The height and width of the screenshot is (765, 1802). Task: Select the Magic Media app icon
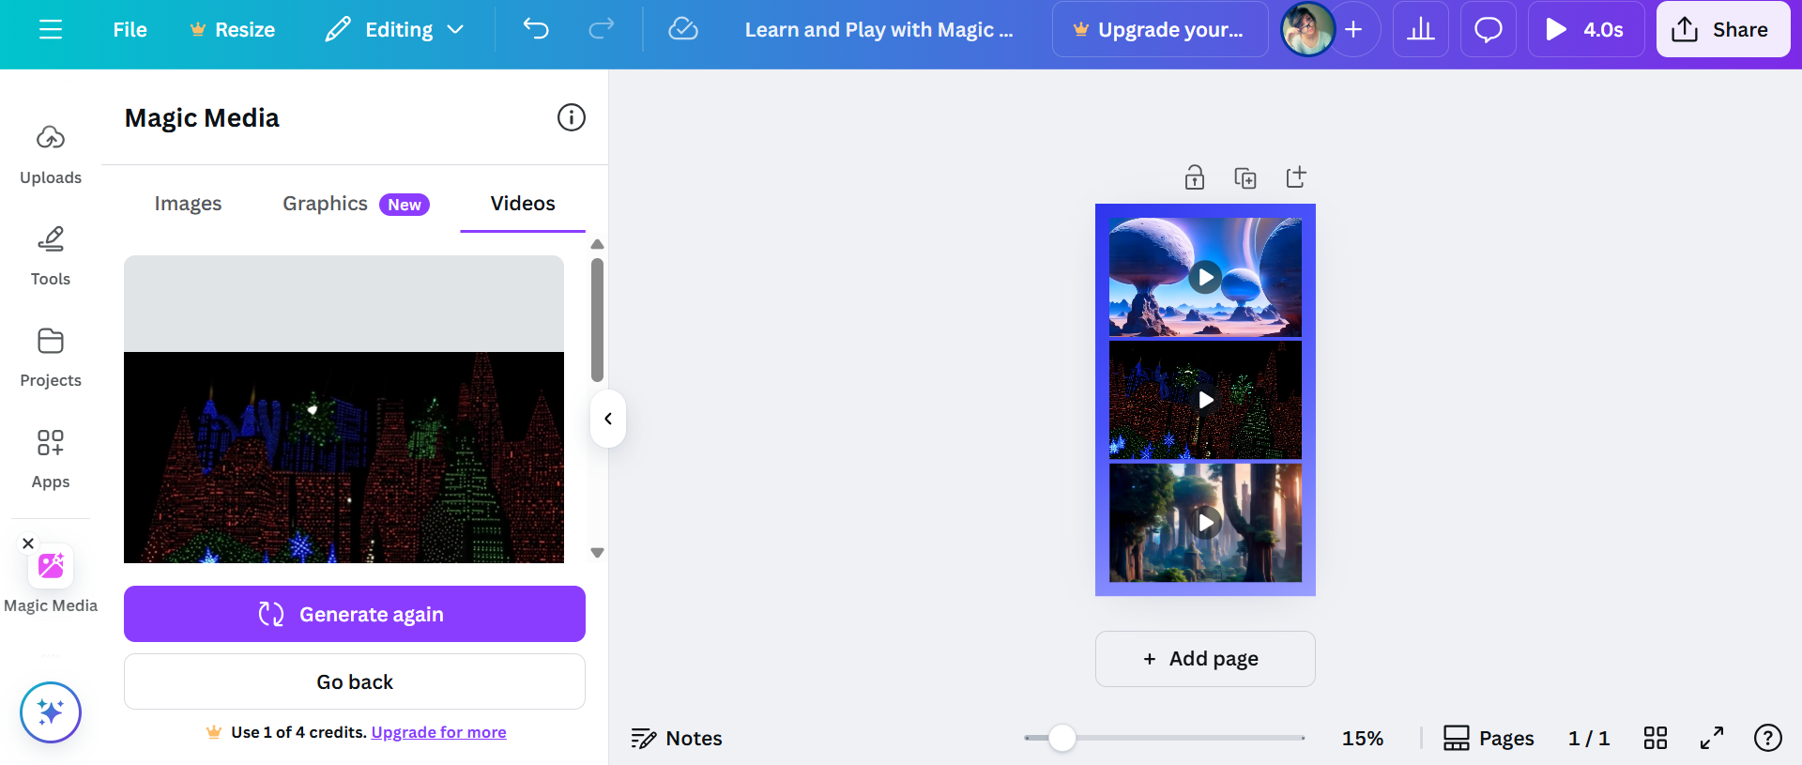(51, 566)
